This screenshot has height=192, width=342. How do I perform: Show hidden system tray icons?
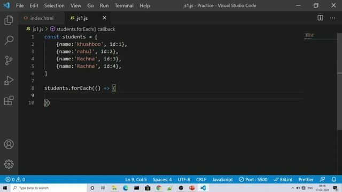[292, 188]
